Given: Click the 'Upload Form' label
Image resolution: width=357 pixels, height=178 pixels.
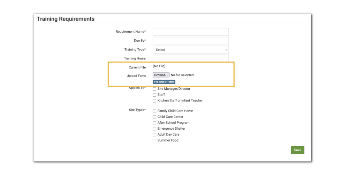Looking at the screenshot, I should (x=136, y=76).
